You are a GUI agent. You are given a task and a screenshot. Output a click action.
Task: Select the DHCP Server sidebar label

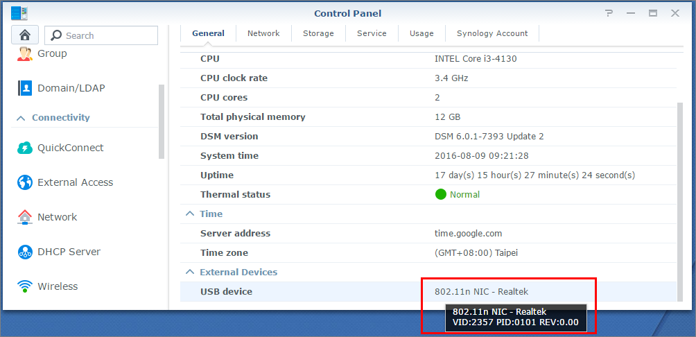coord(69,252)
